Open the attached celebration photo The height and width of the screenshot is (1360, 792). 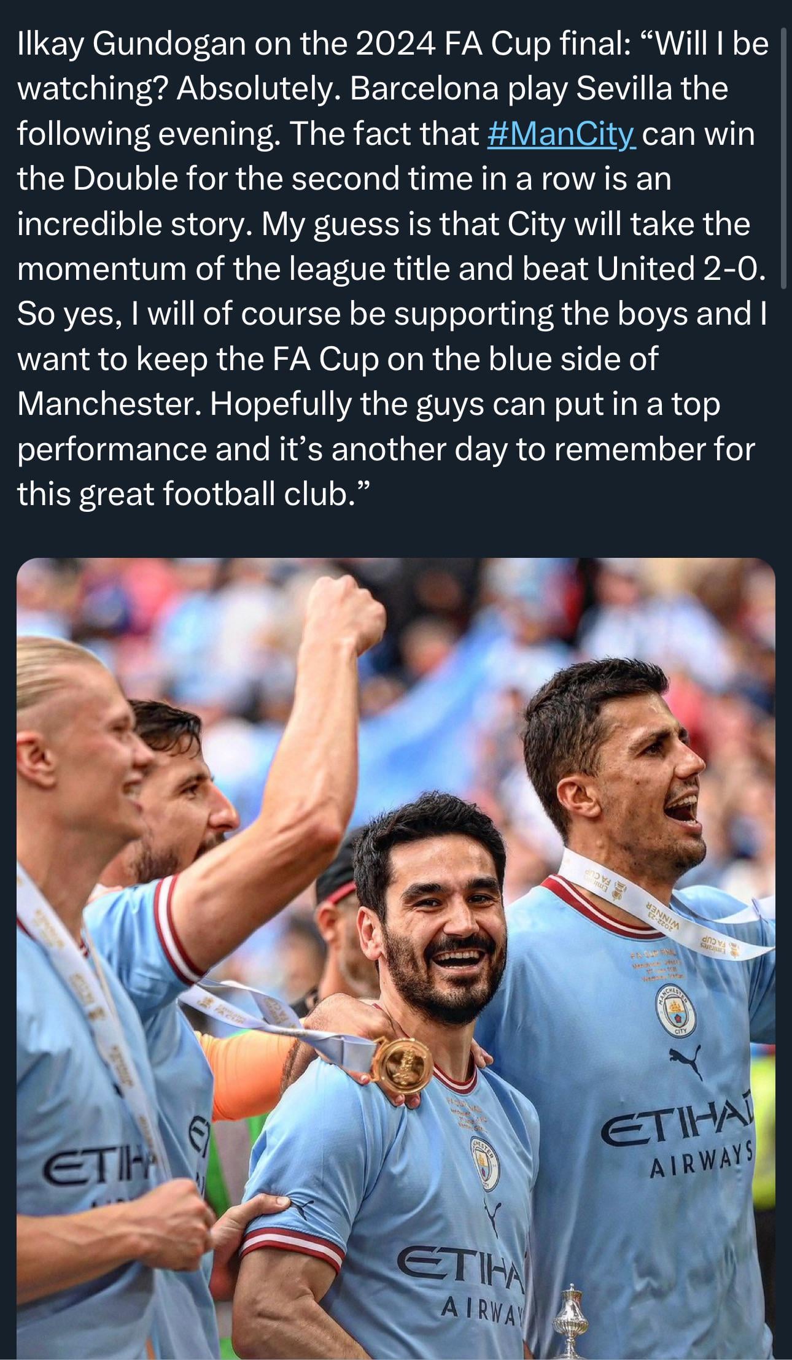[396, 959]
